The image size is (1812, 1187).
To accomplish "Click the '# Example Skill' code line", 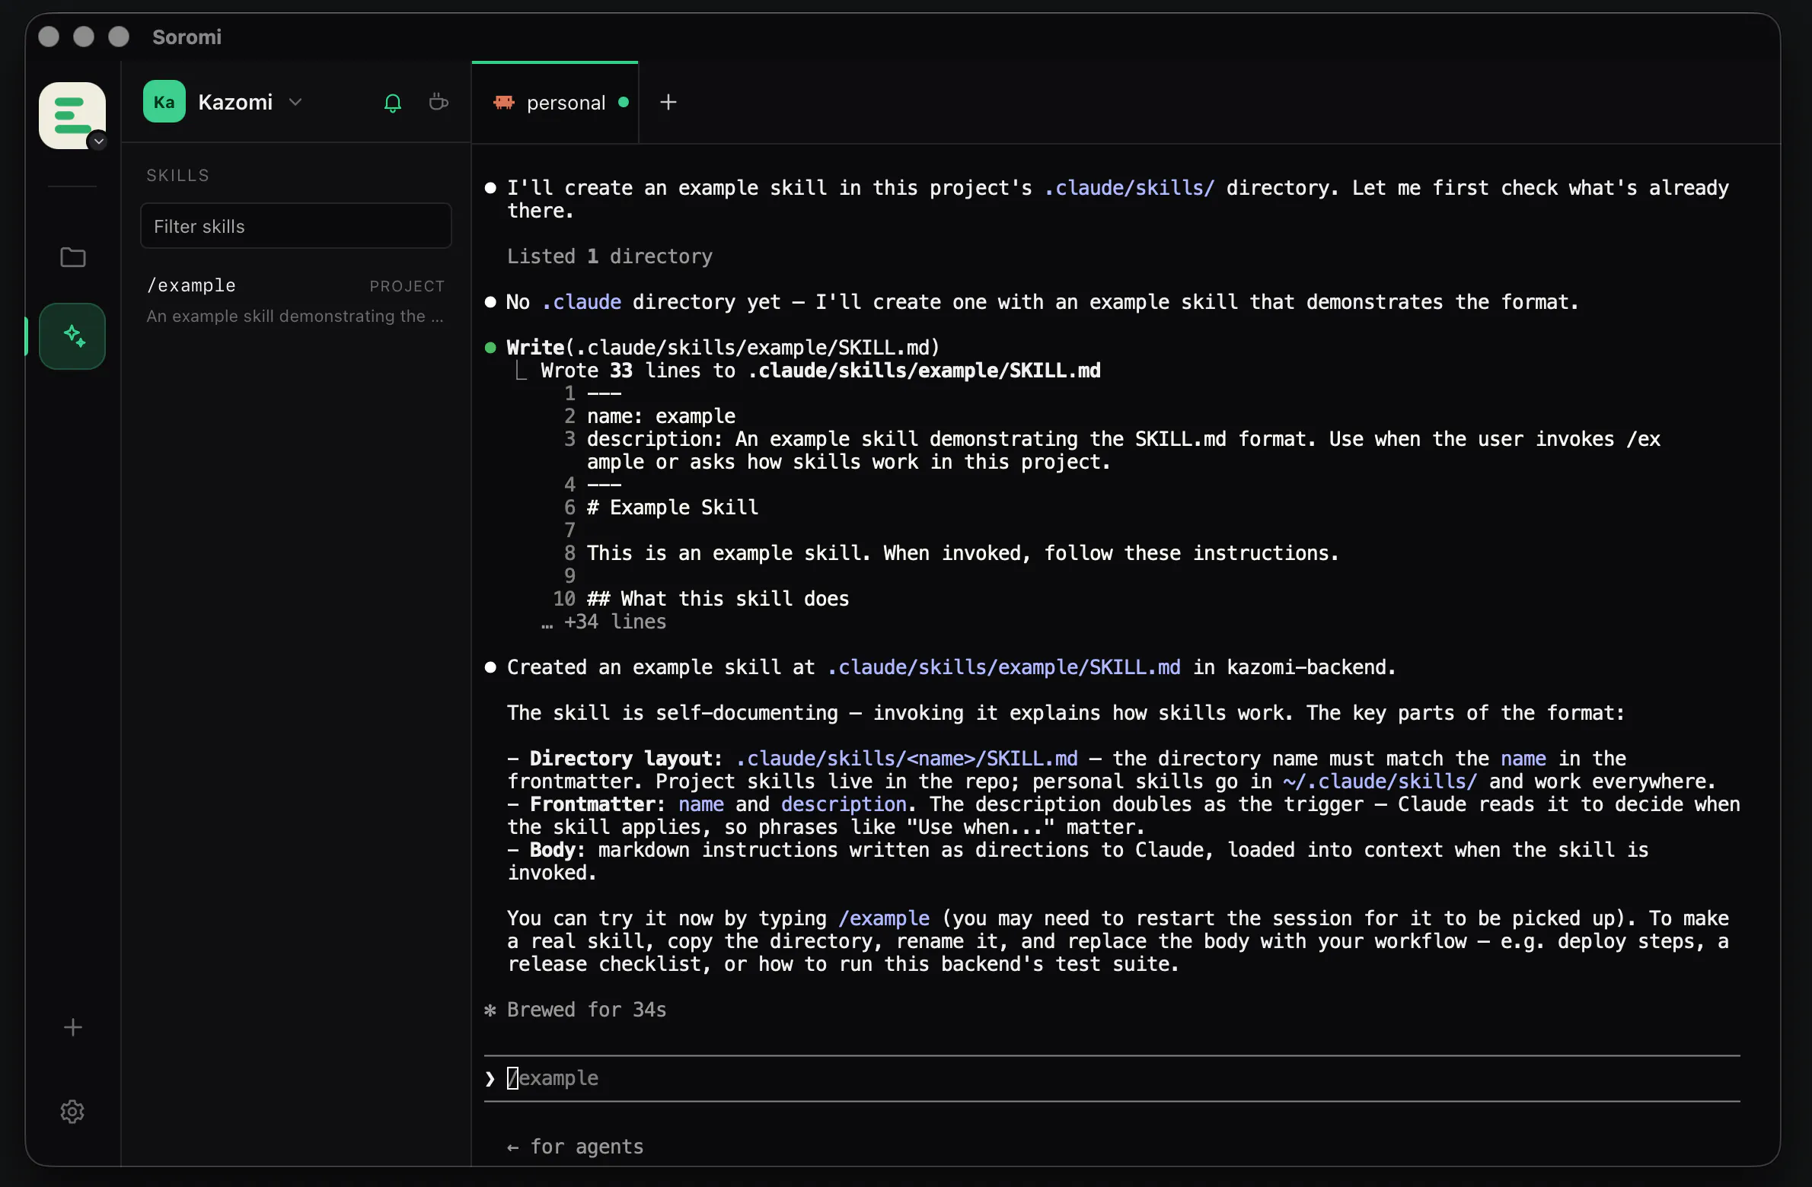I will [x=672, y=508].
